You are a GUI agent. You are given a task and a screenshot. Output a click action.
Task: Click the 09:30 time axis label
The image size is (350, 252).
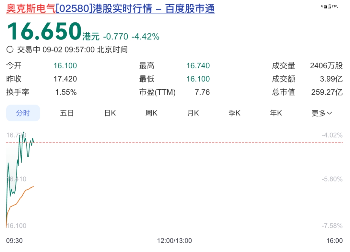[14, 241]
